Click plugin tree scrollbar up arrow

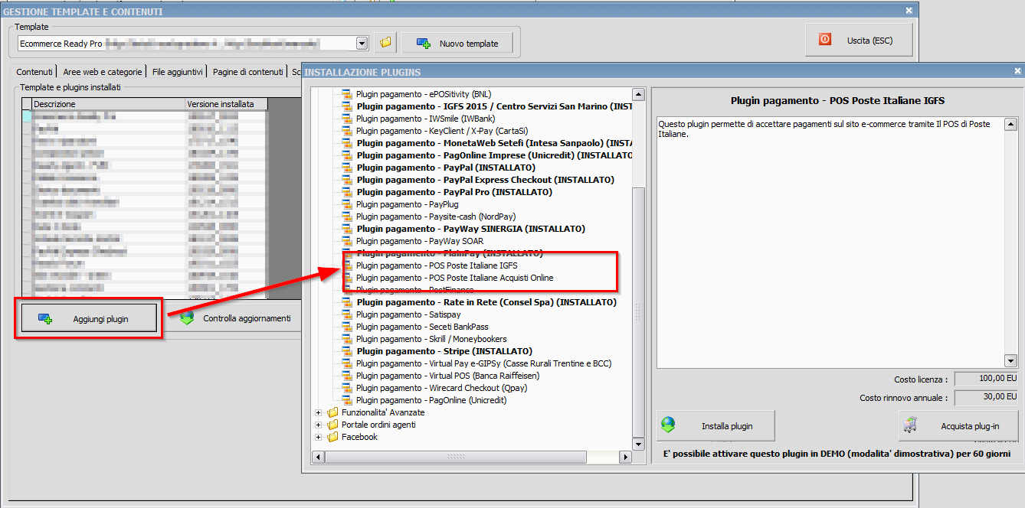[x=638, y=94]
